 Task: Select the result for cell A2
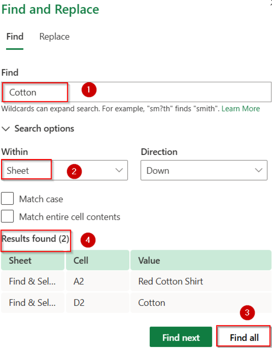point(78,281)
